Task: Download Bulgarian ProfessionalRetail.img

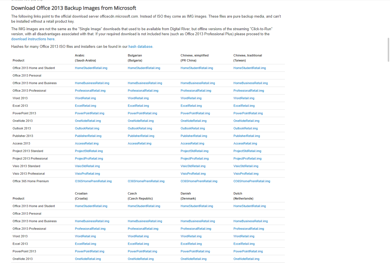Action: [143, 91]
